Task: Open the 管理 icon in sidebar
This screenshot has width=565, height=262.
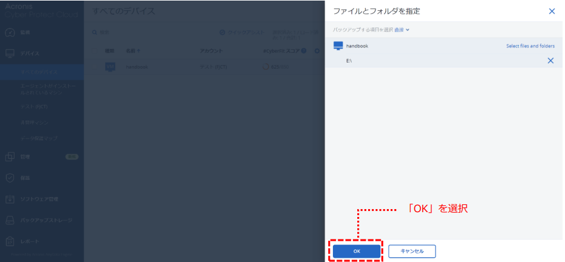Action: pyautogui.click(x=10, y=157)
